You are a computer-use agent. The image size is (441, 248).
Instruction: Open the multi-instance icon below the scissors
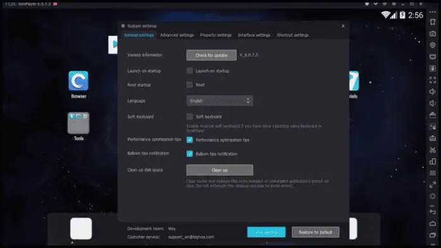(433, 161)
